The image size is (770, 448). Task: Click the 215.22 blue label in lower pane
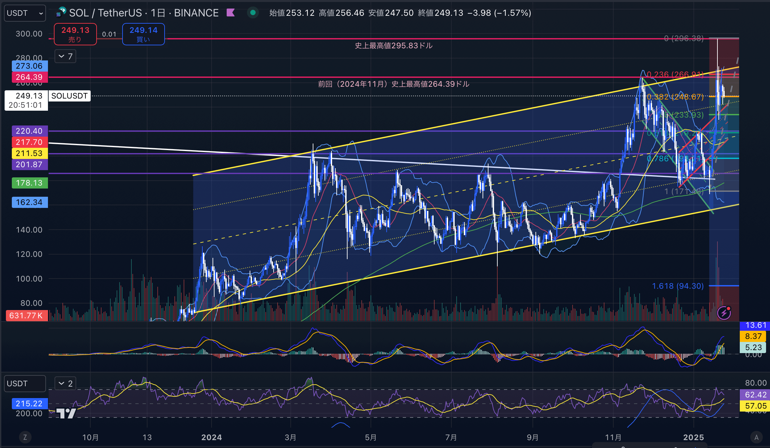tap(30, 404)
